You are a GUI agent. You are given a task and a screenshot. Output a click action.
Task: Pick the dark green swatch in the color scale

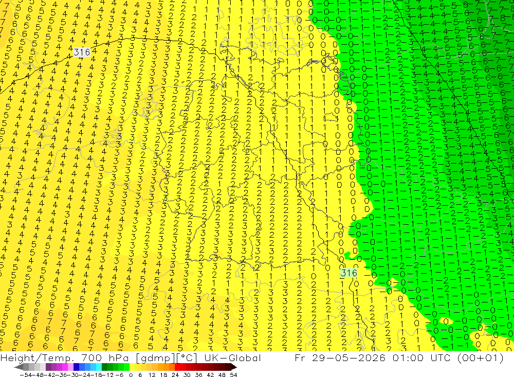(104, 367)
